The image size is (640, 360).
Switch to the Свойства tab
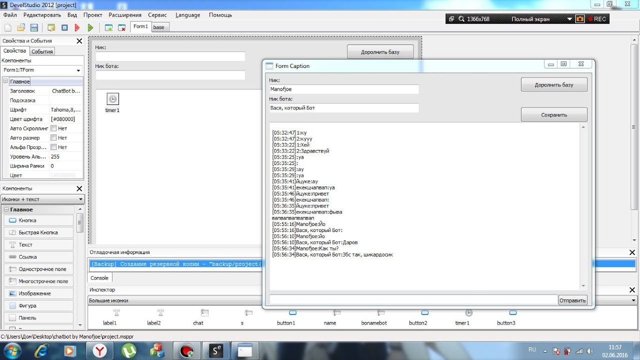15,51
